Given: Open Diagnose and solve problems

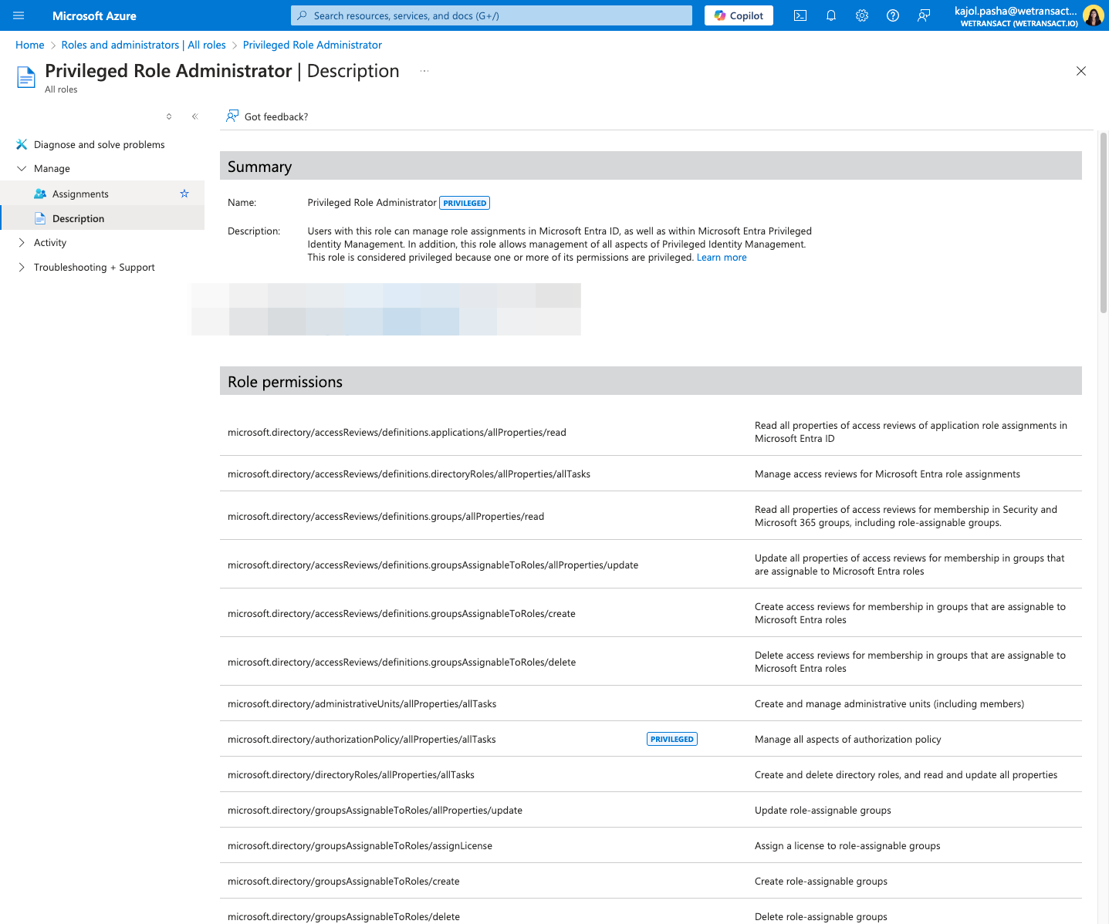Looking at the screenshot, I should pyautogui.click(x=100, y=144).
